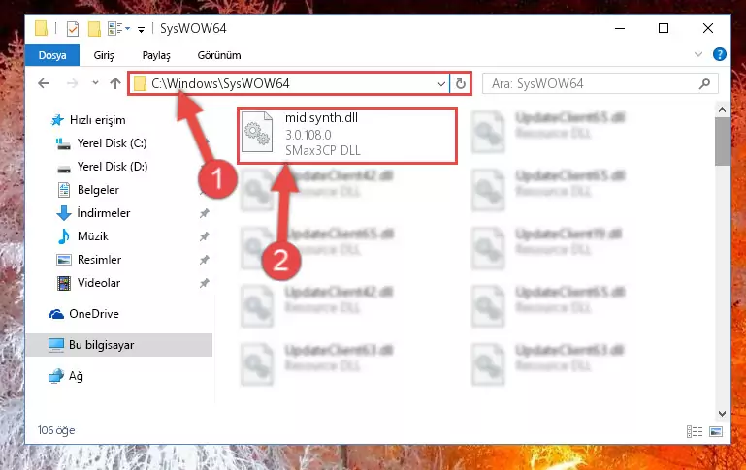Click the Hızlı erişim star icon
The width and height of the screenshot is (746, 470).
(57, 120)
